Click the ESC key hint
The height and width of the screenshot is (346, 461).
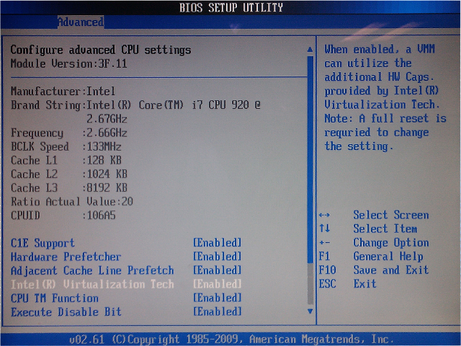point(327,283)
